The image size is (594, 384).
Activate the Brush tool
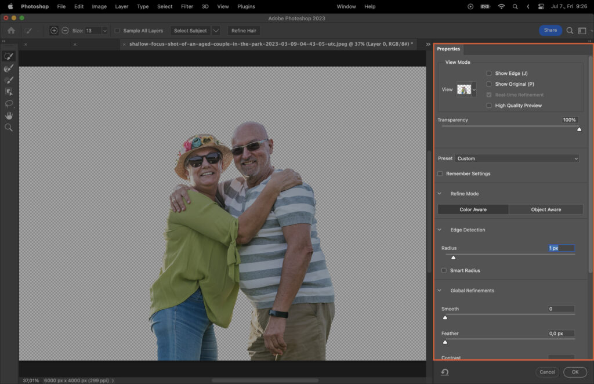pos(8,79)
